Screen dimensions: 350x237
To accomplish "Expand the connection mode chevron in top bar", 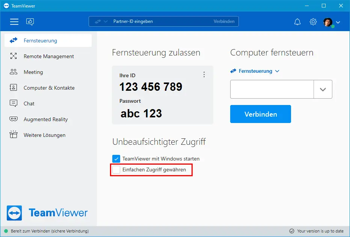I will click(x=106, y=22).
